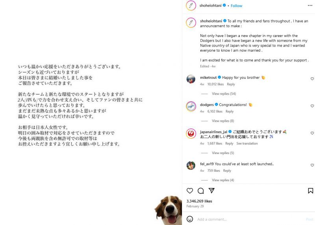Expand View replies (54) under miketrout
Viewport: 315px width, 225px height.
224,94
